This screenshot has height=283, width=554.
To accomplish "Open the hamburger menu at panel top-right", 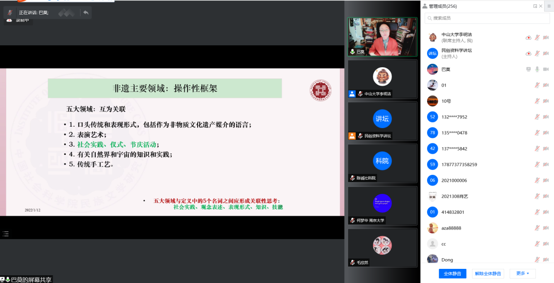I will click(x=549, y=6).
